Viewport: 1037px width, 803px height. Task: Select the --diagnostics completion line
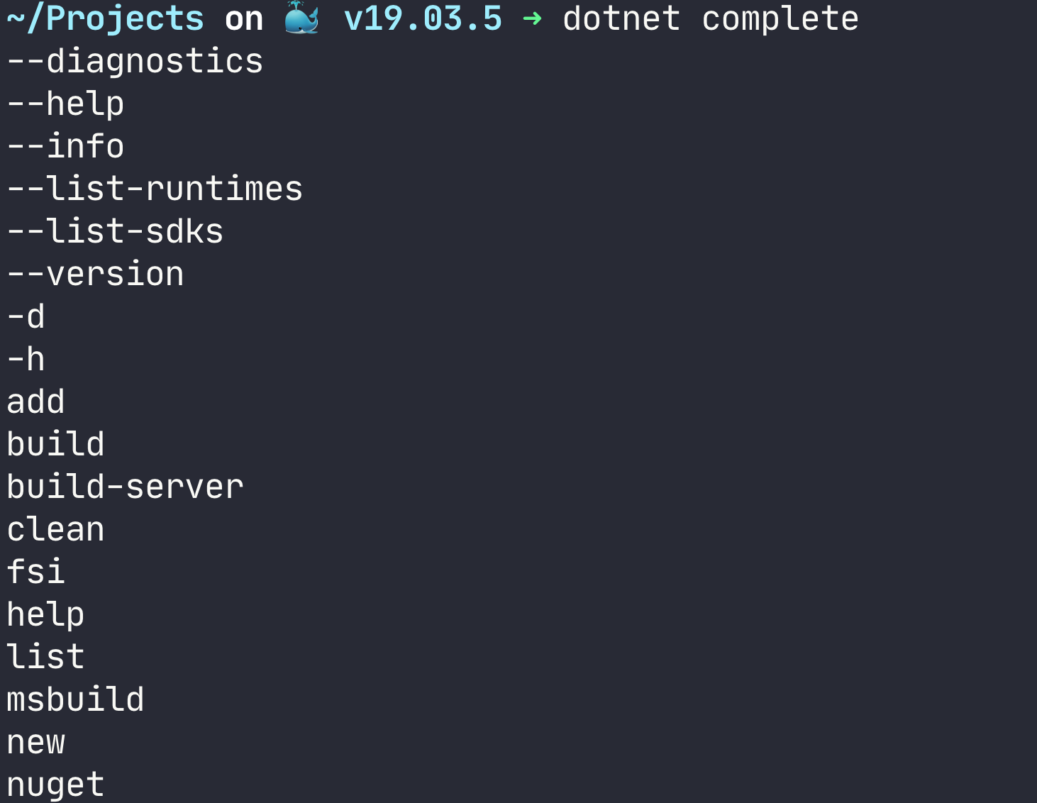click(135, 62)
